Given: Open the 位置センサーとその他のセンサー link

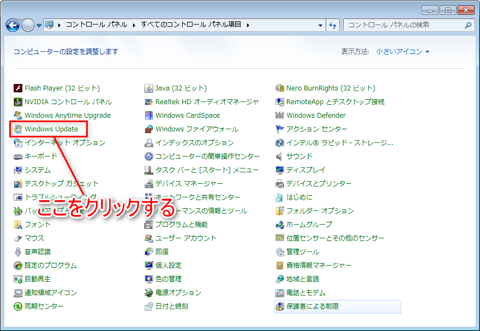Looking at the screenshot, I should tap(335, 238).
